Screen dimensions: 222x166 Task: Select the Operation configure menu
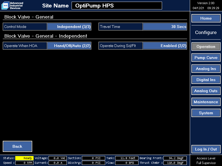click(x=206, y=46)
